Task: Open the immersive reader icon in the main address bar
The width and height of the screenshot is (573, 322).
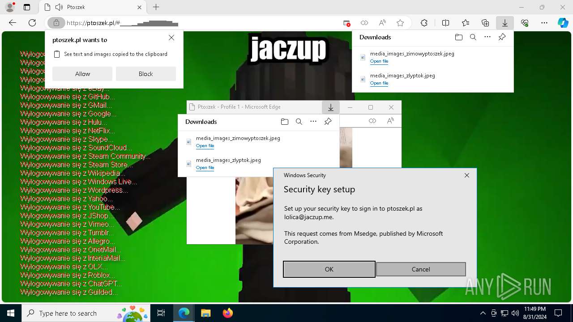Action: [364, 23]
